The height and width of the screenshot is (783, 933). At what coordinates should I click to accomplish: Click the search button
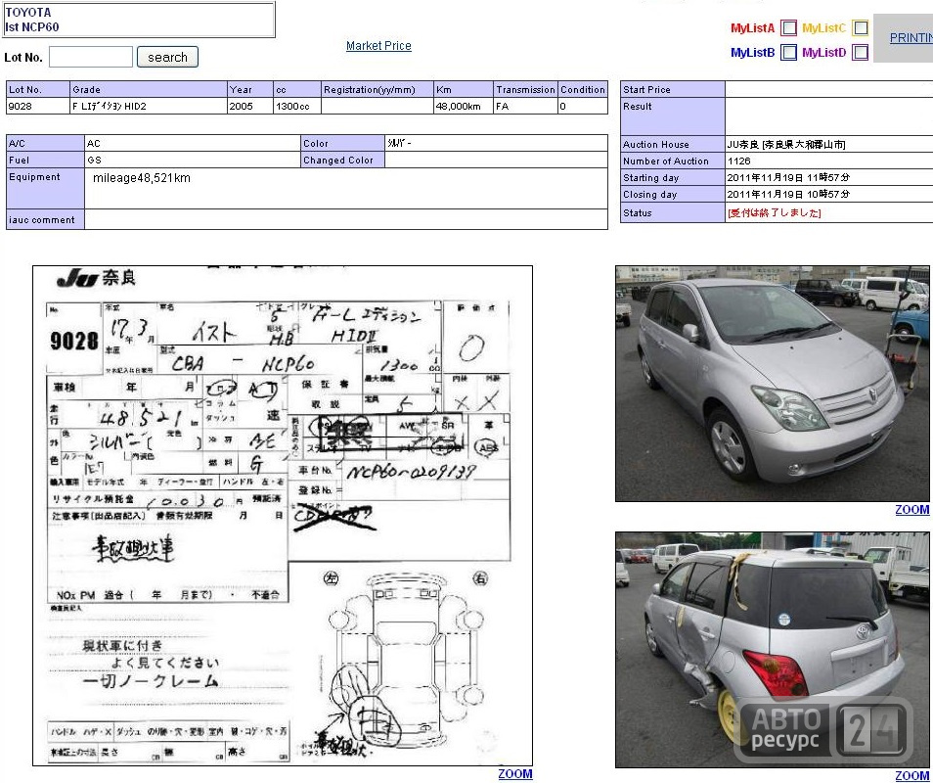pyautogui.click(x=168, y=57)
